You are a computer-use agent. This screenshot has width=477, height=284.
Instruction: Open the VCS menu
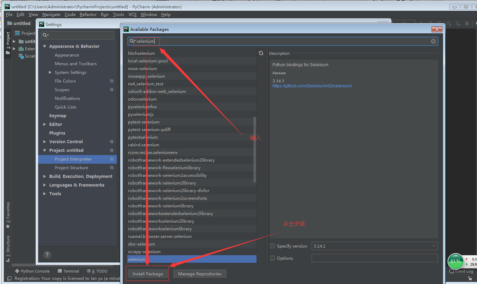click(x=132, y=15)
